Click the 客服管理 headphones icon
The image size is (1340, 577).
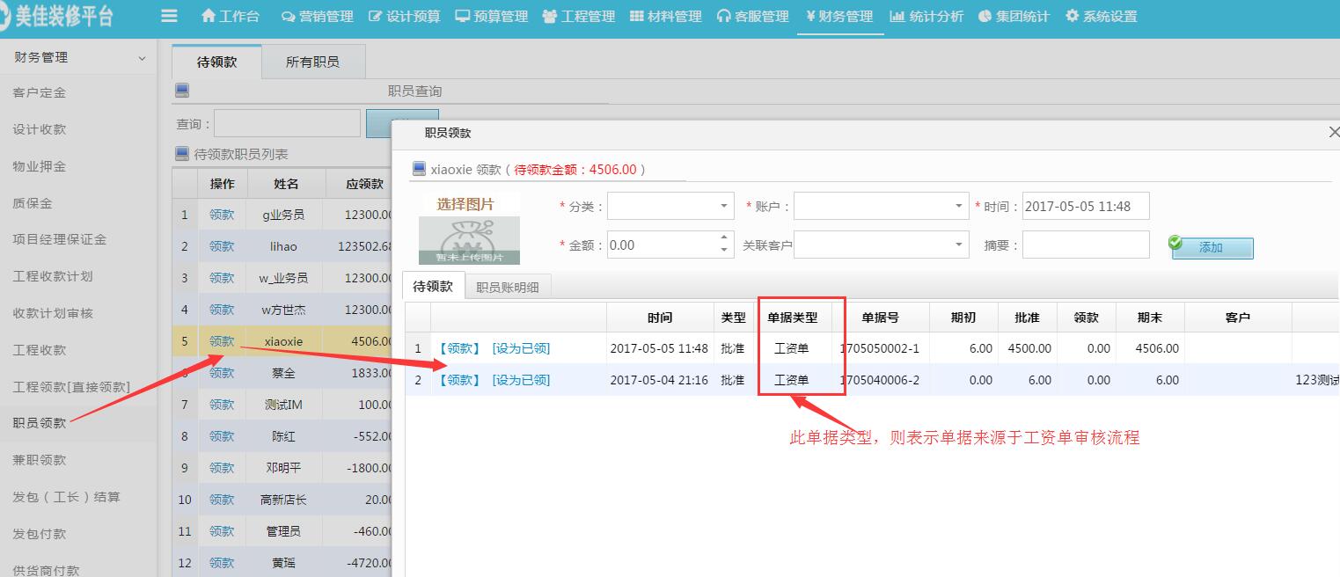pos(723,16)
